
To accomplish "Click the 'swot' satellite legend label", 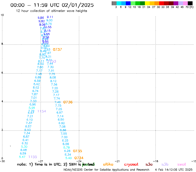I will click(182, 164).
